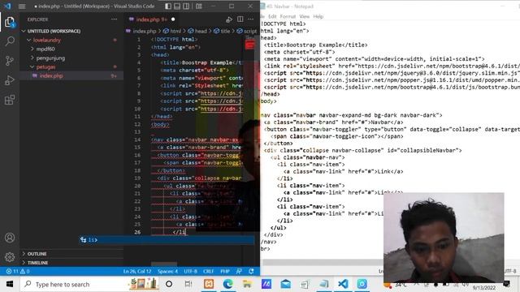Click line number 14 in editor gutter
Screen dimensions: 520x292
click(x=137, y=140)
